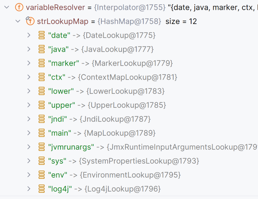The image size is (258, 199).
Task: Click the map entry icon for "marker"
Action: 42,63
